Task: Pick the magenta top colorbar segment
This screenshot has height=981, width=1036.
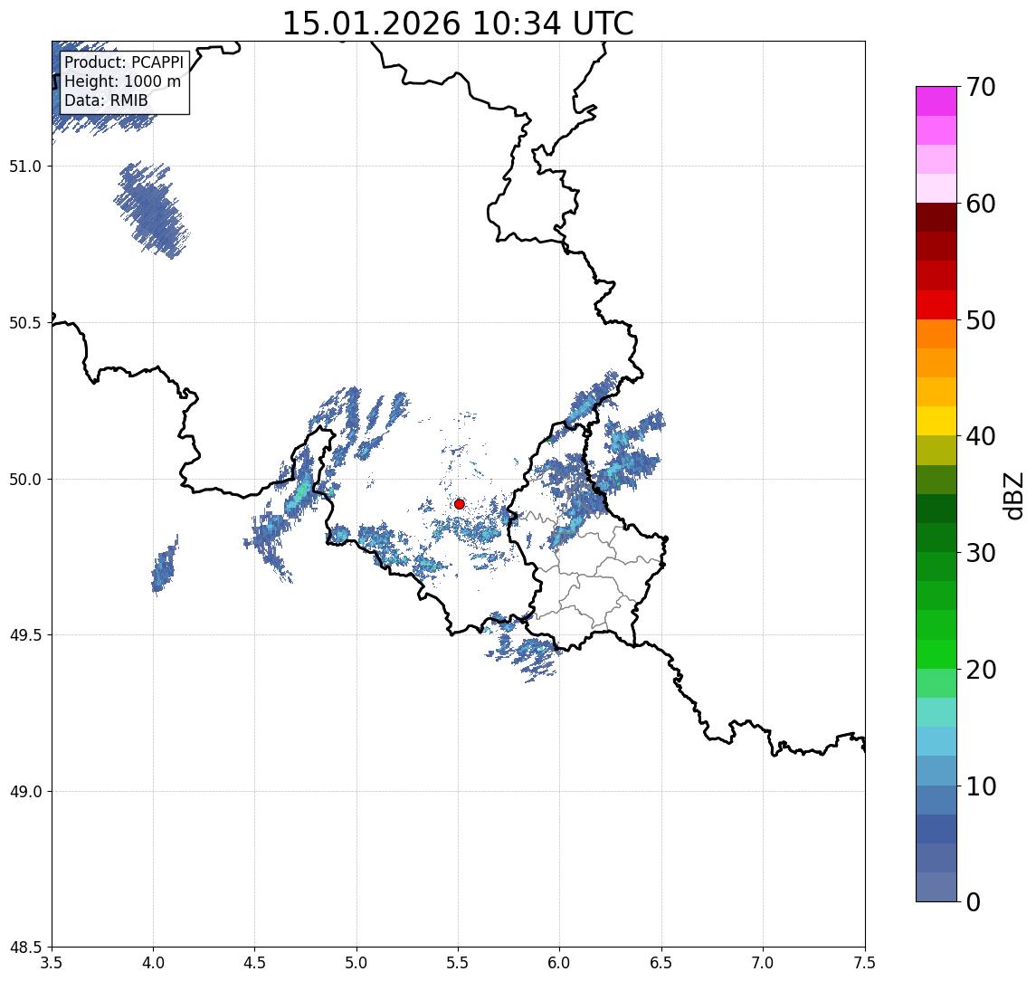Action: point(936,101)
